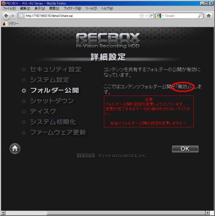Image resolution: width=215 pixels, height=216 pixels.
Task: Close the Firefox window
Action: pyautogui.click(x=211, y=3)
